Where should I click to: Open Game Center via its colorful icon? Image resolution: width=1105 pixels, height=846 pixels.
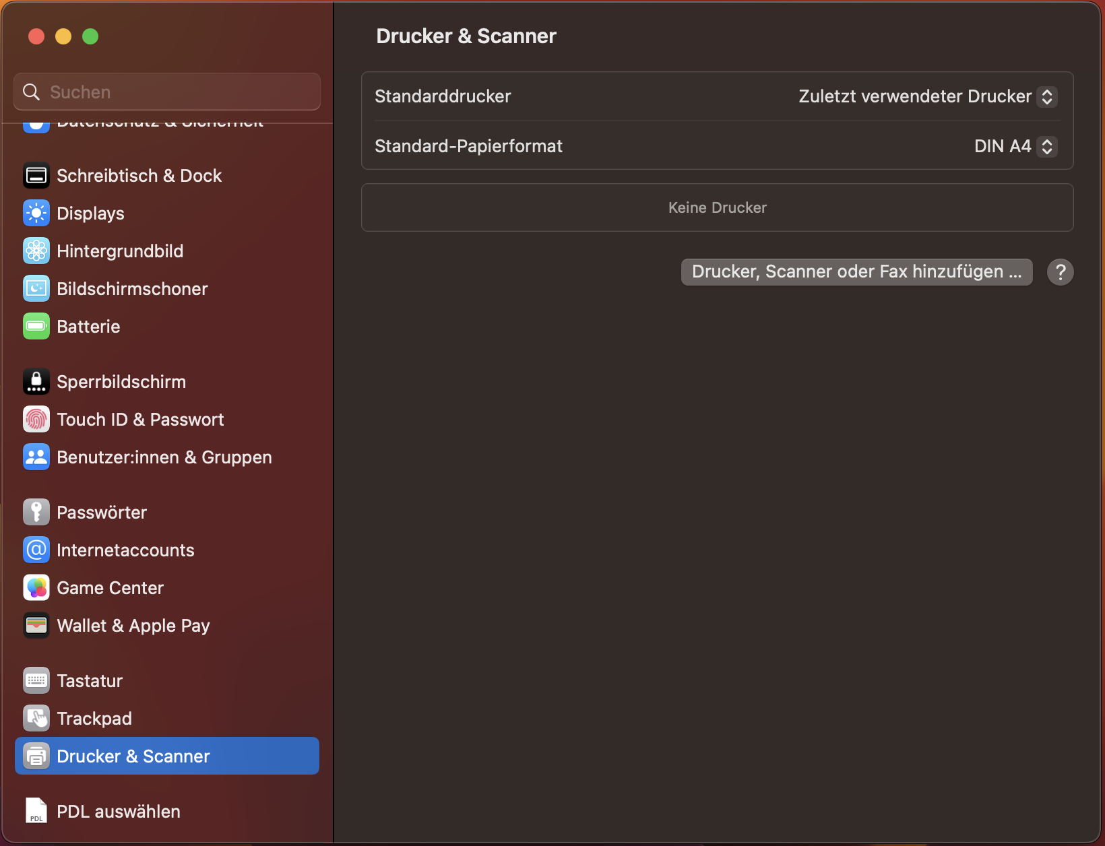click(x=36, y=588)
